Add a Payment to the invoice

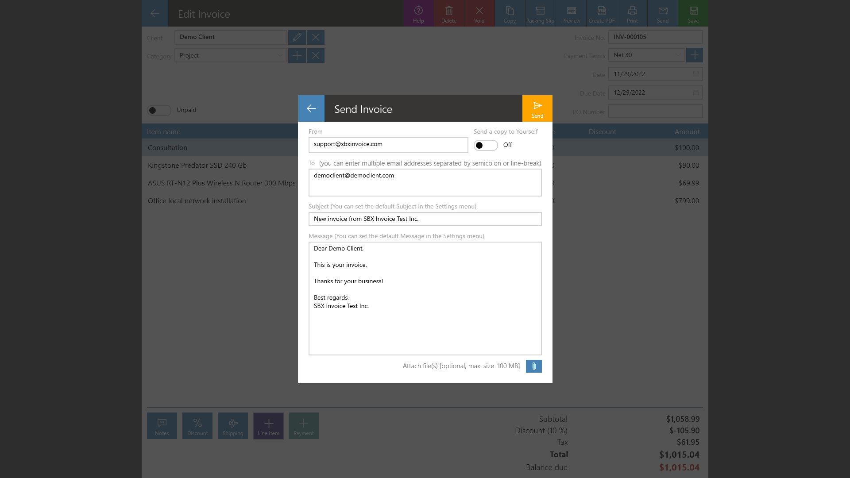303,426
